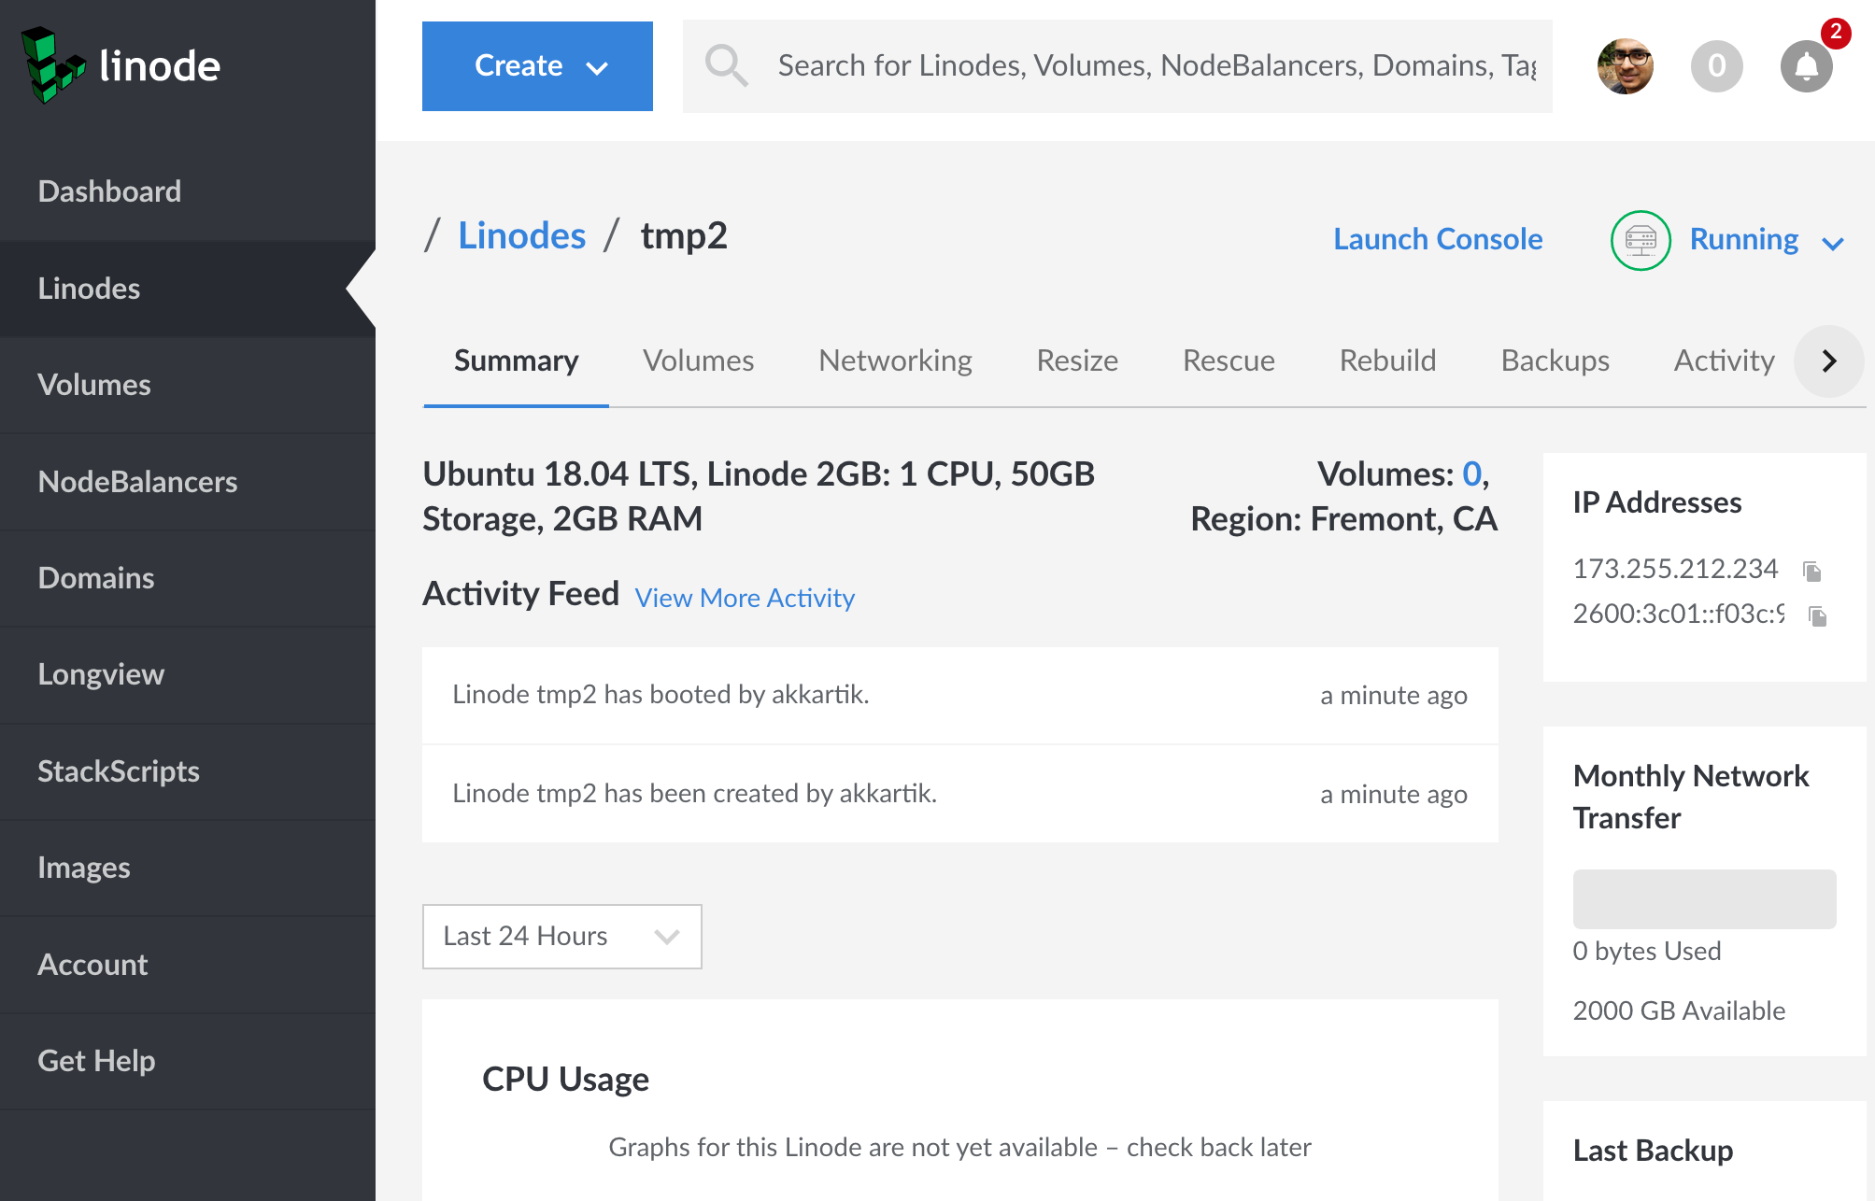Open the user avatar menu
This screenshot has height=1201, width=1875.
1625,66
